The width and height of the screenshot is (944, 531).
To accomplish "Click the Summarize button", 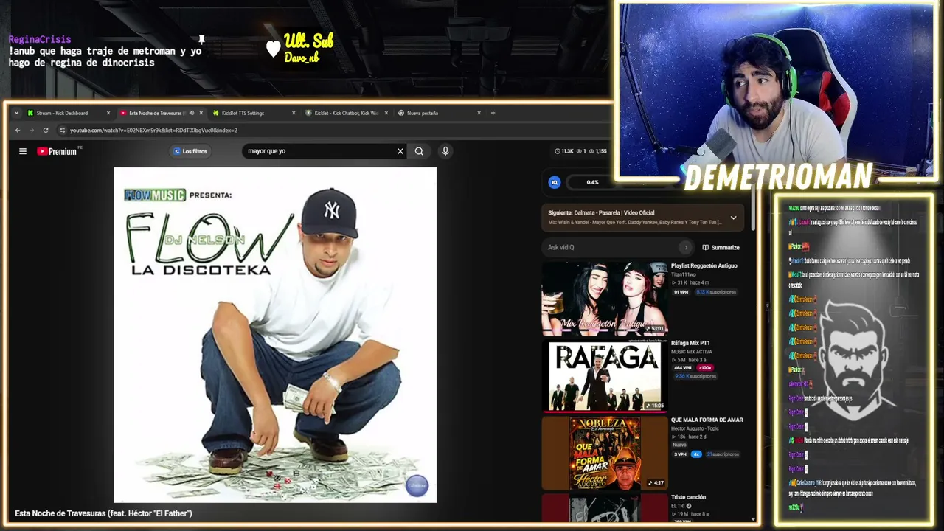I will (721, 248).
